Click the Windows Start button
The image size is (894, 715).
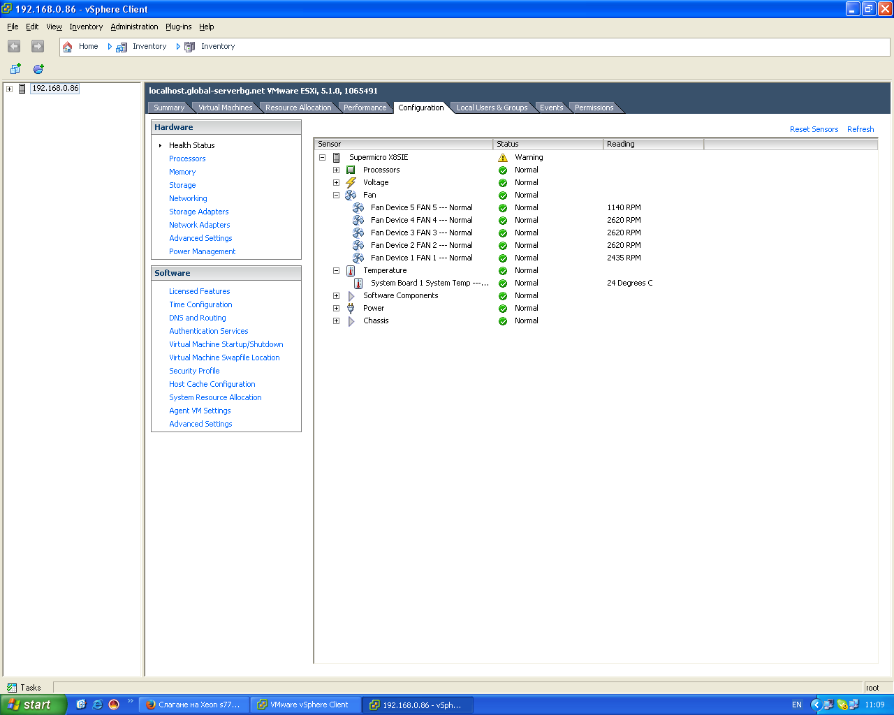pyautogui.click(x=34, y=705)
